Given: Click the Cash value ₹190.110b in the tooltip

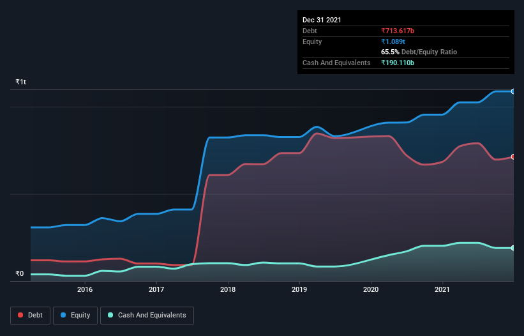Looking at the screenshot, I should point(398,63).
